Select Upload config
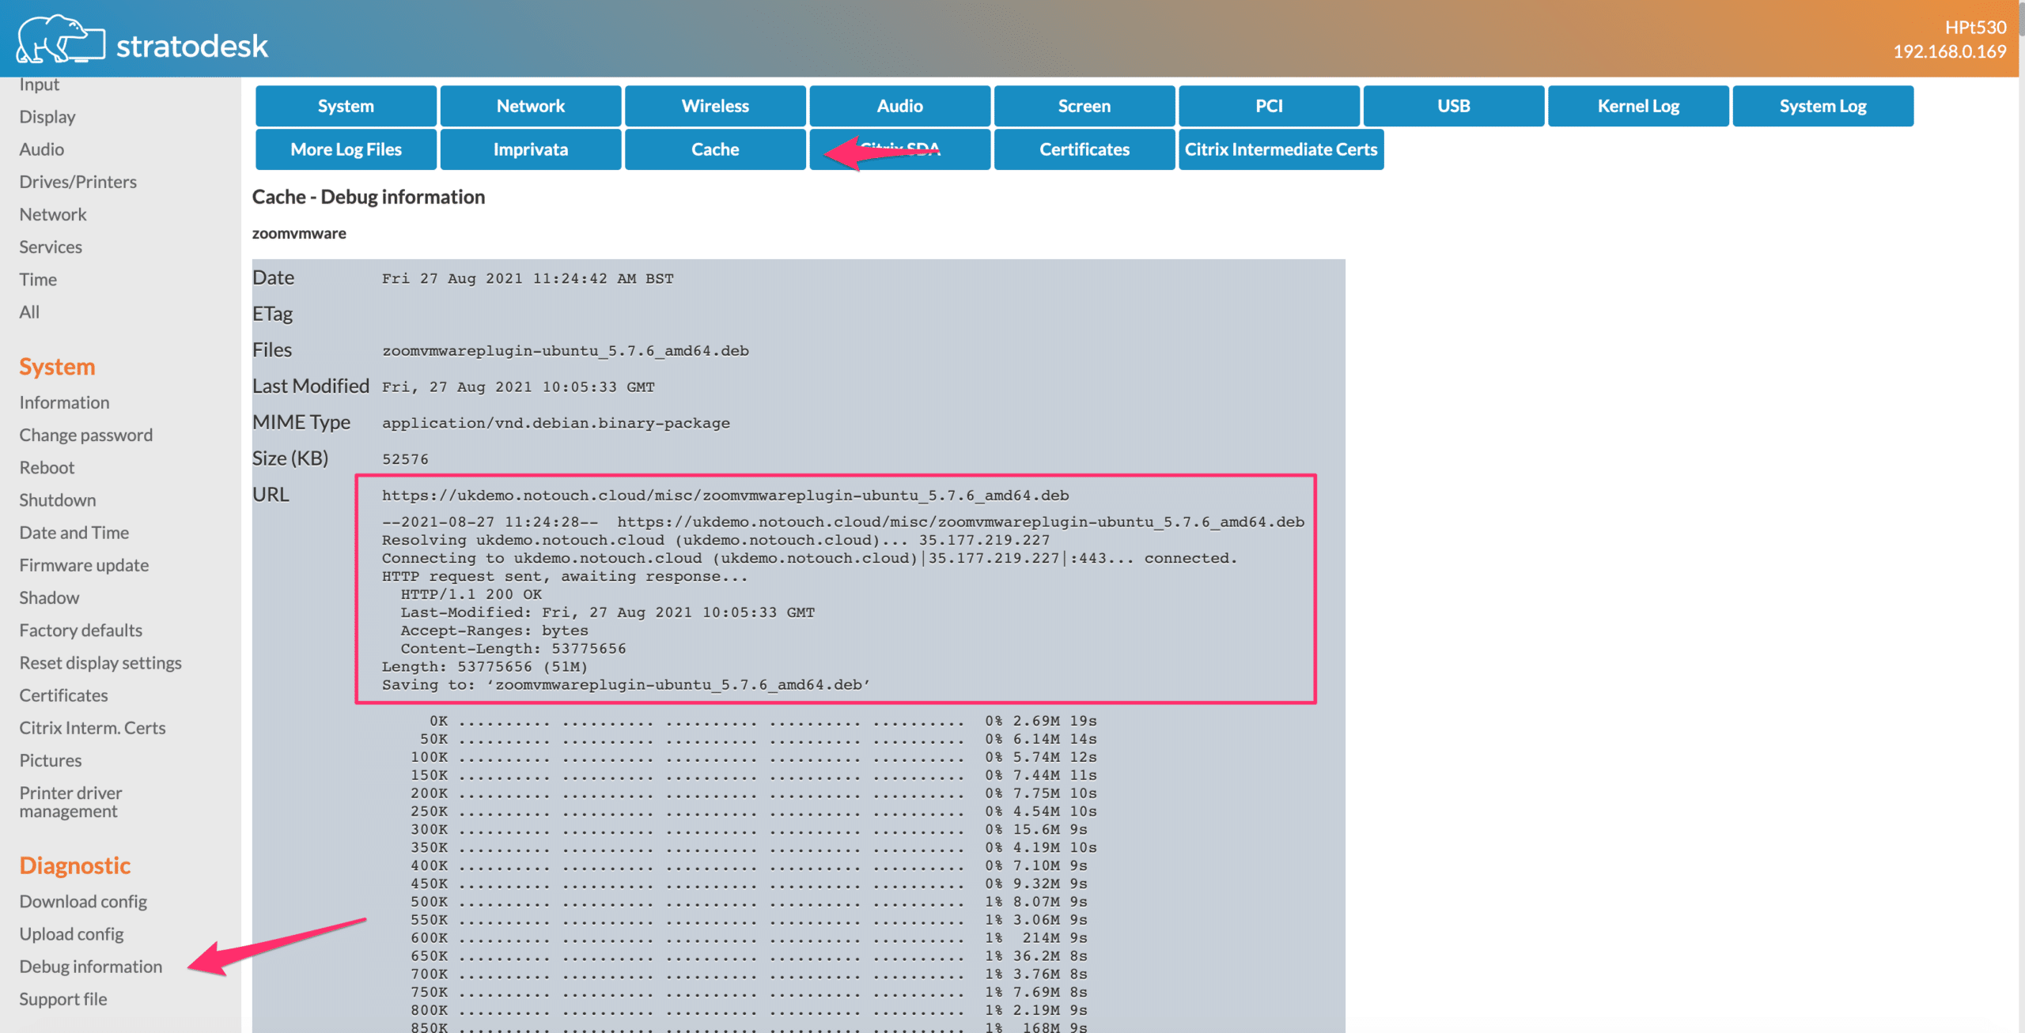The width and height of the screenshot is (2025, 1033). 72,933
